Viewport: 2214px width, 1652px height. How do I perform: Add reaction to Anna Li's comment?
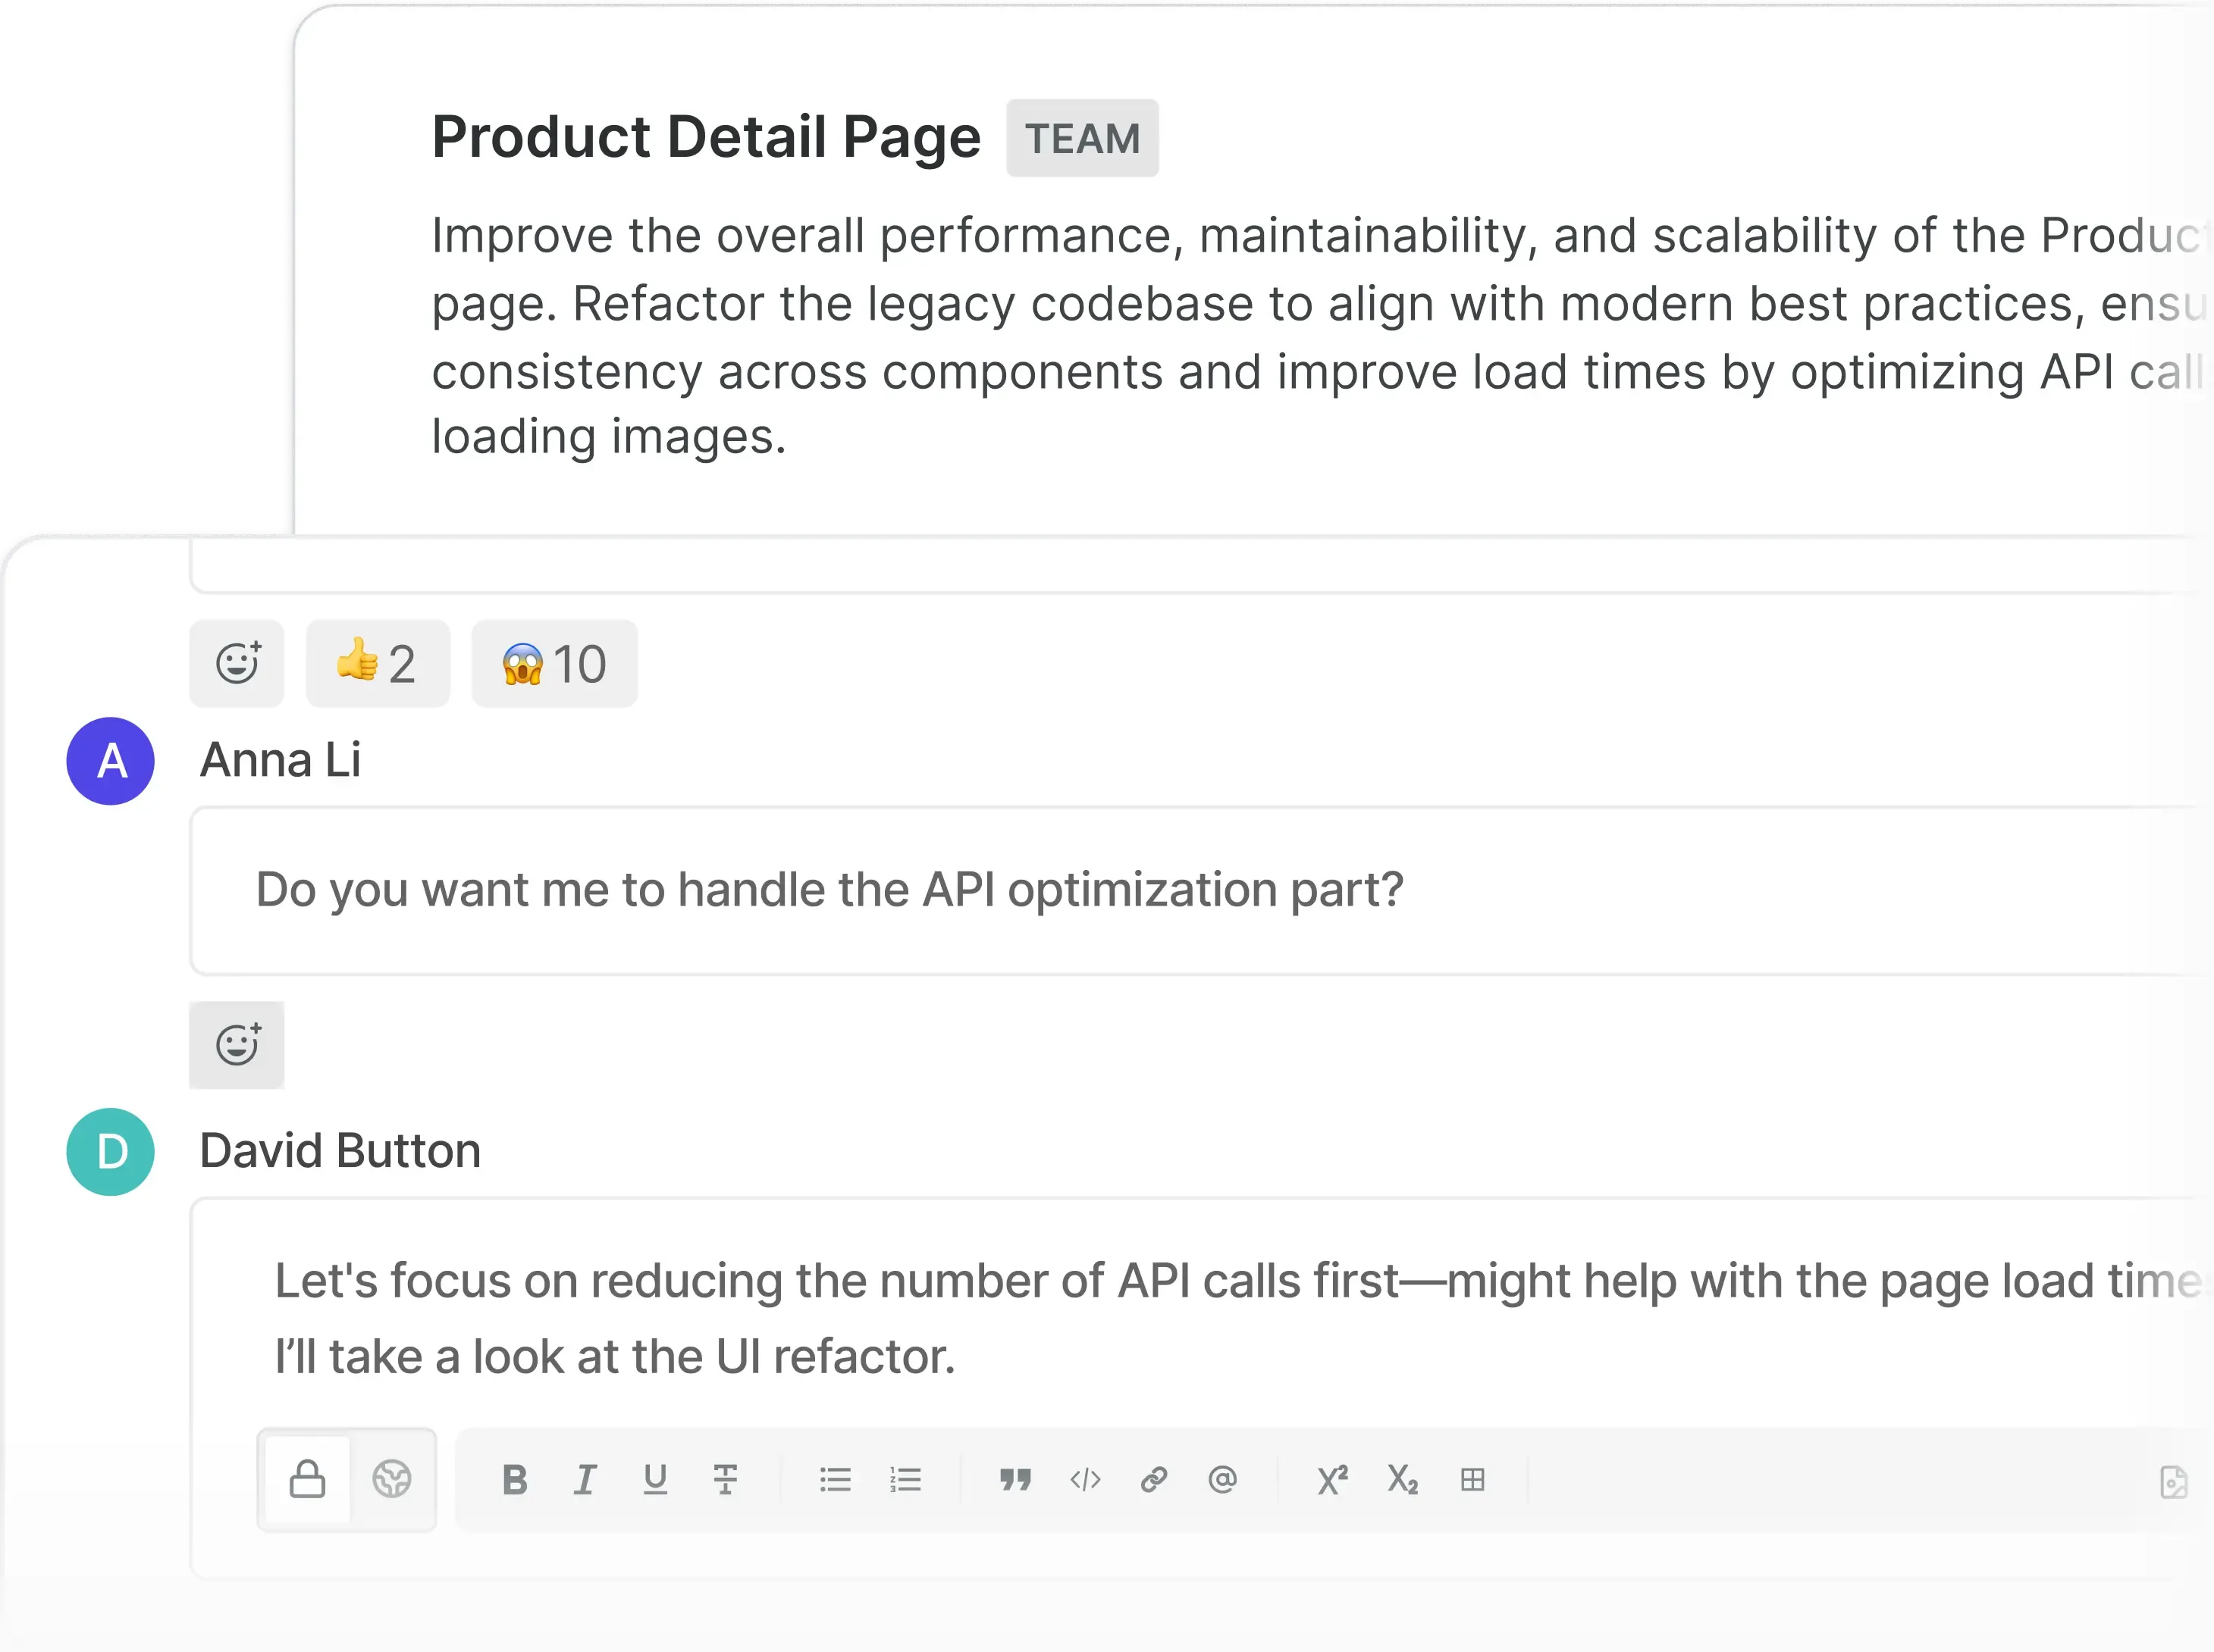click(237, 1045)
